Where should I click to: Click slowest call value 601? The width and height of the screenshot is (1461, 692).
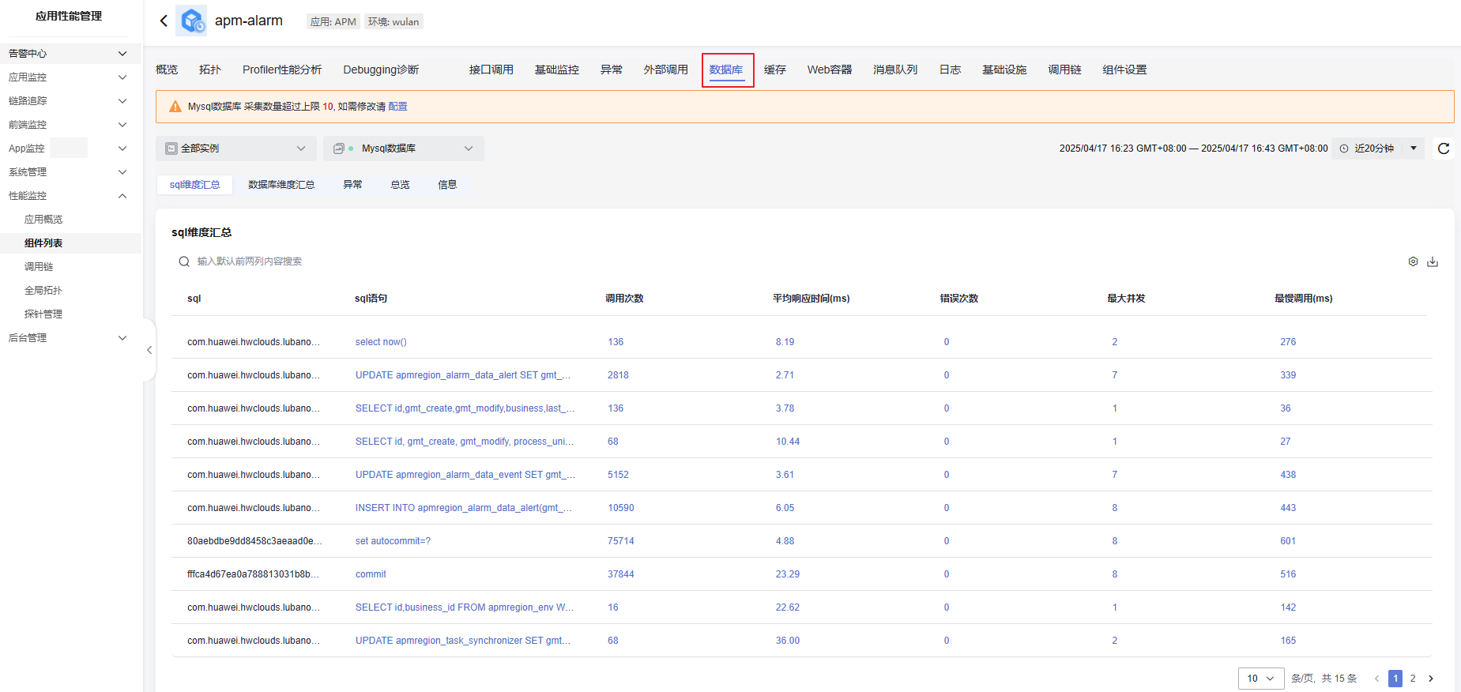click(1288, 541)
